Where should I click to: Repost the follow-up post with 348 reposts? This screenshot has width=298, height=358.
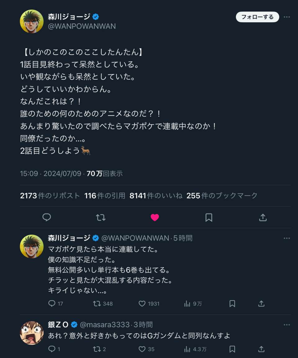point(97,303)
